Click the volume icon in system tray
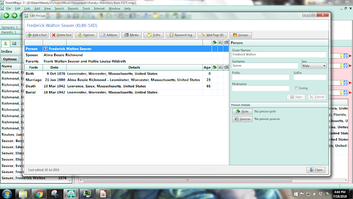Image resolution: width=353 pixels, height=199 pixels. pyautogui.click(x=314, y=194)
